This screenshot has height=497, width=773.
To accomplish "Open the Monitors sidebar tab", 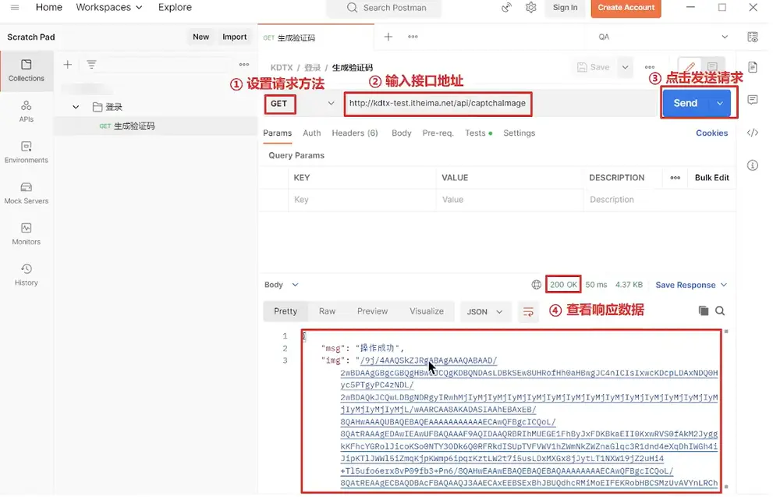I will point(26,234).
